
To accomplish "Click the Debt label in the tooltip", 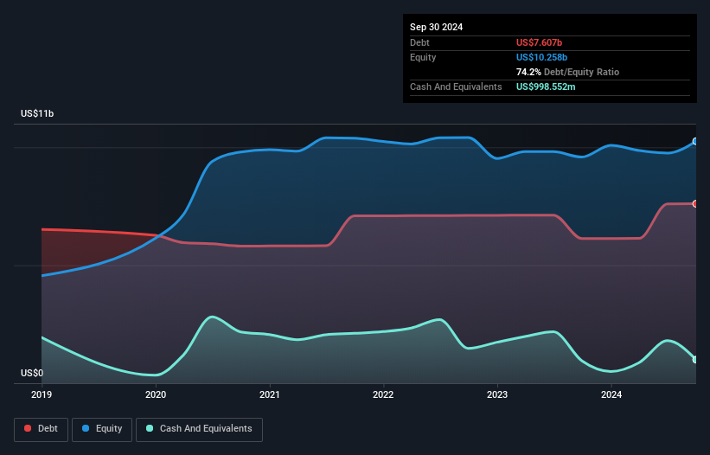I will (419, 42).
